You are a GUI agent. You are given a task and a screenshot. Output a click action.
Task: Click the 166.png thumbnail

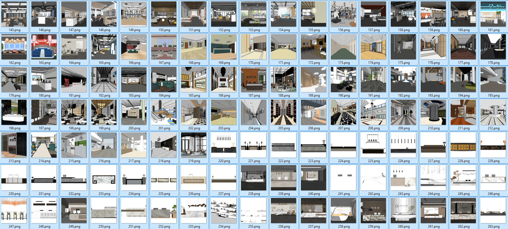pos(134,47)
